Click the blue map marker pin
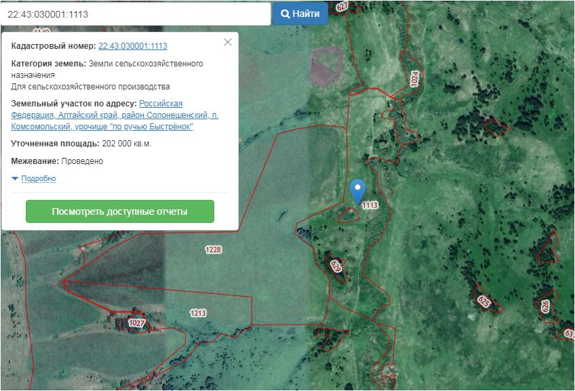The width and height of the screenshot is (575, 391). (357, 190)
